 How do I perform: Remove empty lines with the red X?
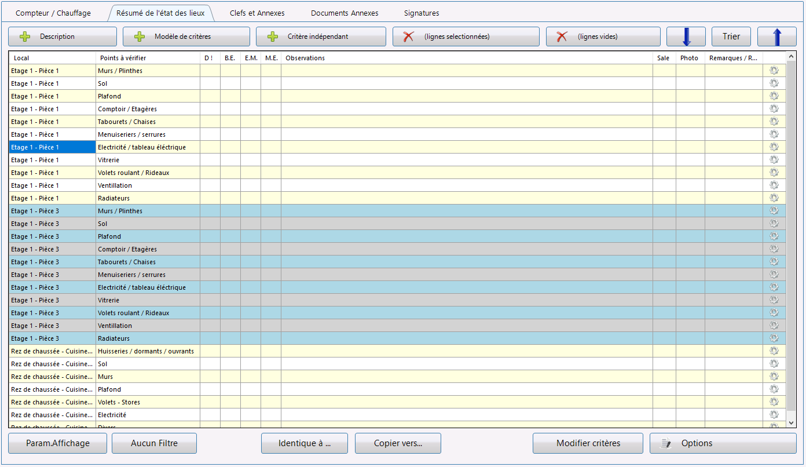click(x=603, y=37)
